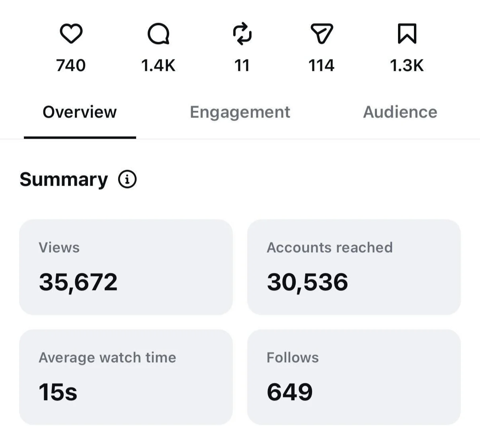480x448 pixels.
Task: Select the Overview tab
Action: tap(80, 112)
